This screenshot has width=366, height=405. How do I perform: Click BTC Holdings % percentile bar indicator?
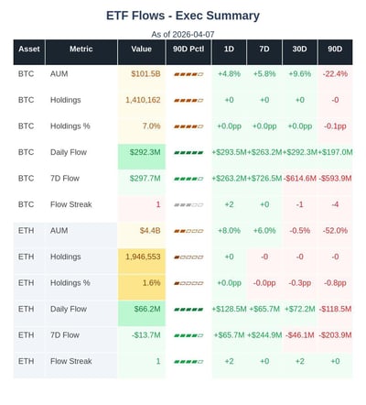click(x=188, y=126)
